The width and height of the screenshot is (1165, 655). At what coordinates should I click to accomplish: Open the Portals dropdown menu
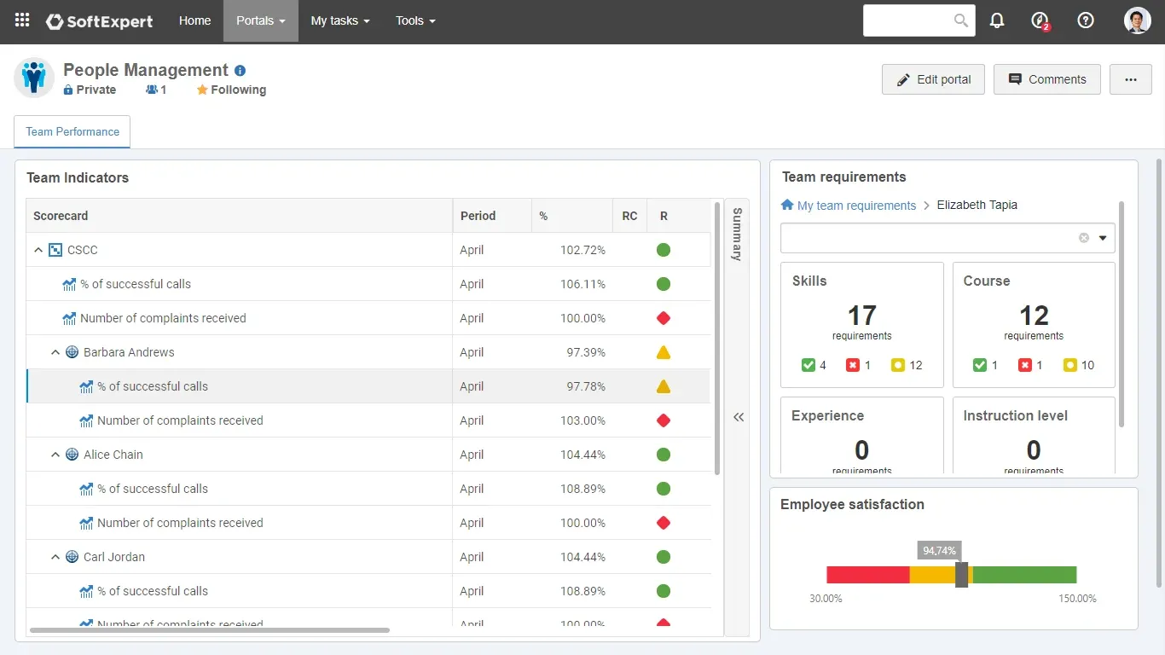(261, 20)
